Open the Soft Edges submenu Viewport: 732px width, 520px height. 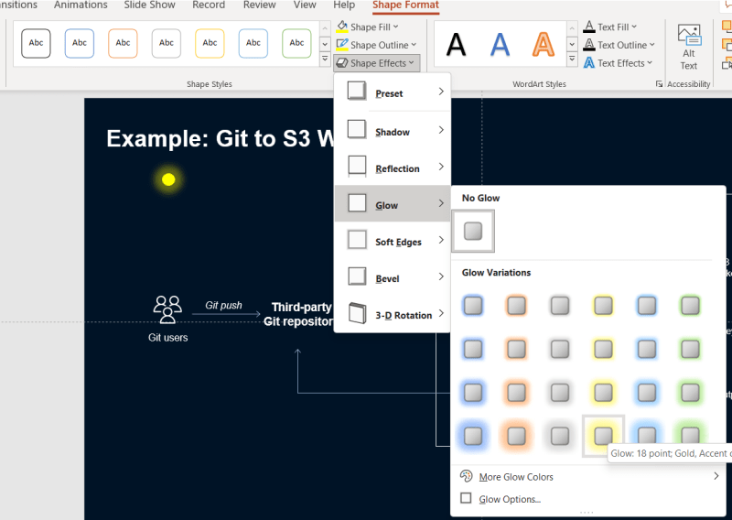coord(393,241)
